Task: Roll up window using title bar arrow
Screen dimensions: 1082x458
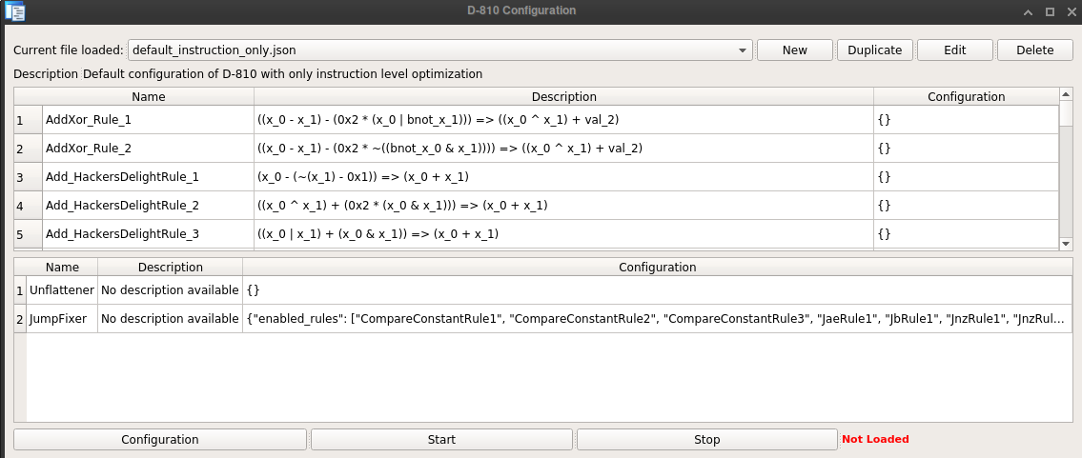Action: [x=1029, y=12]
